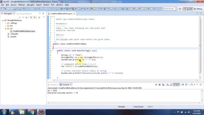Open the dropdown arrow next to New icon

click(x=5, y=9)
